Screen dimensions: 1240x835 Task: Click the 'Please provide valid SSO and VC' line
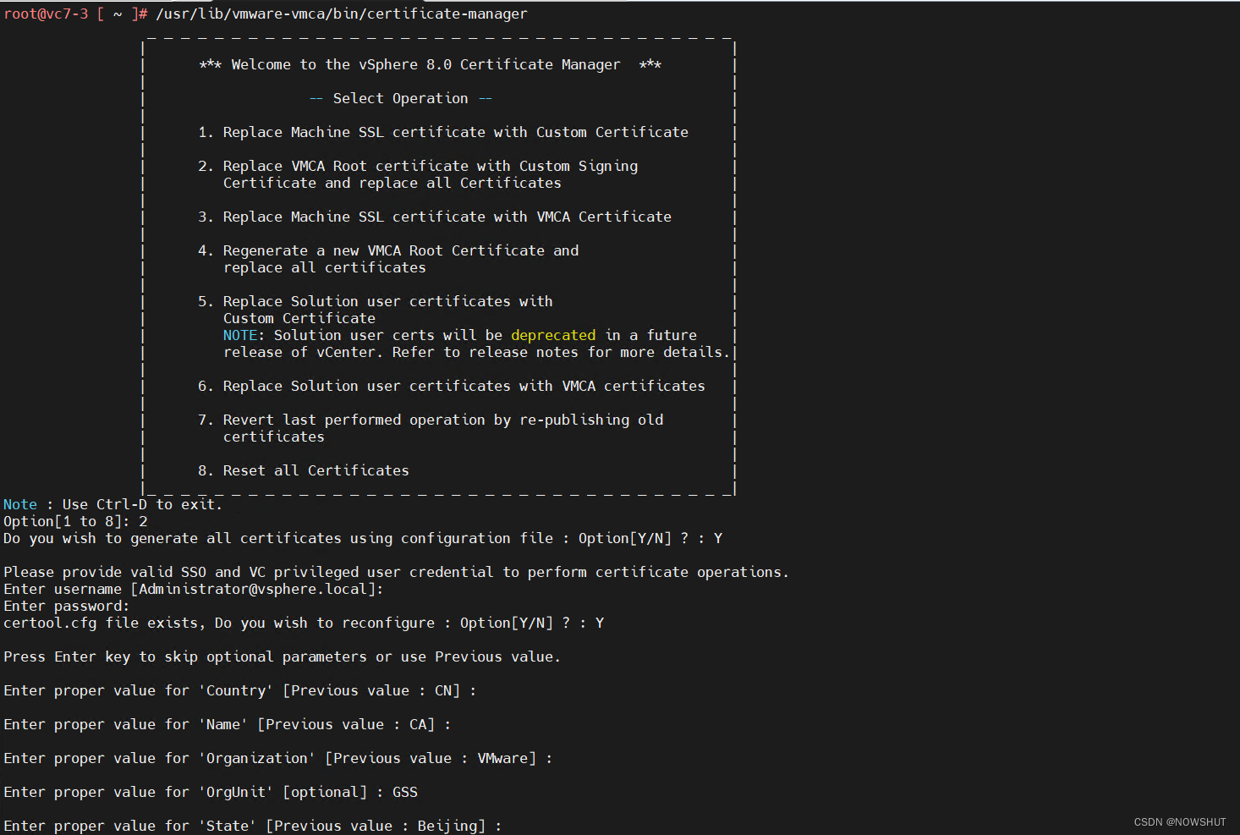click(x=396, y=572)
